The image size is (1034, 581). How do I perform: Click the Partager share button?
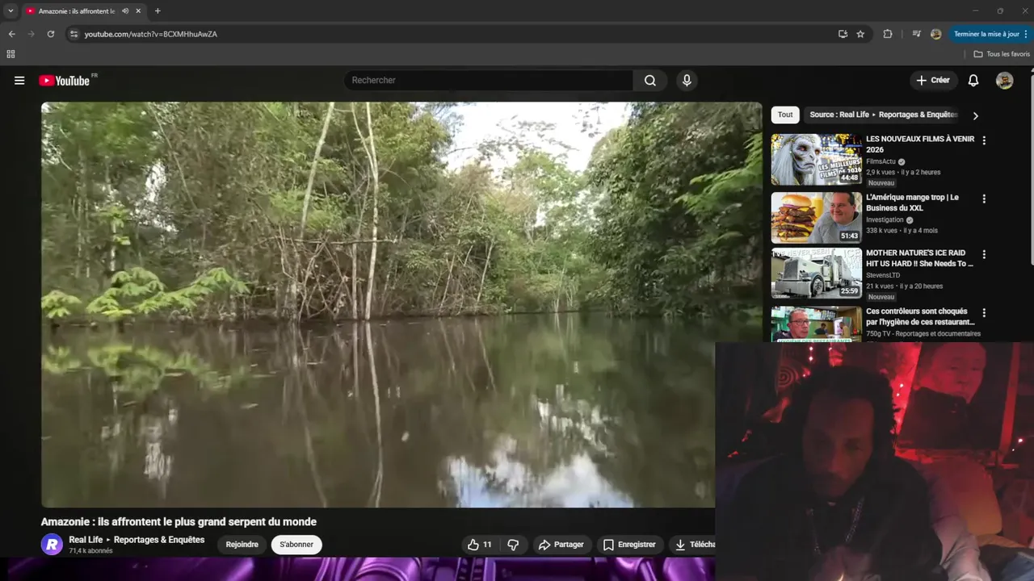[561, 545]
